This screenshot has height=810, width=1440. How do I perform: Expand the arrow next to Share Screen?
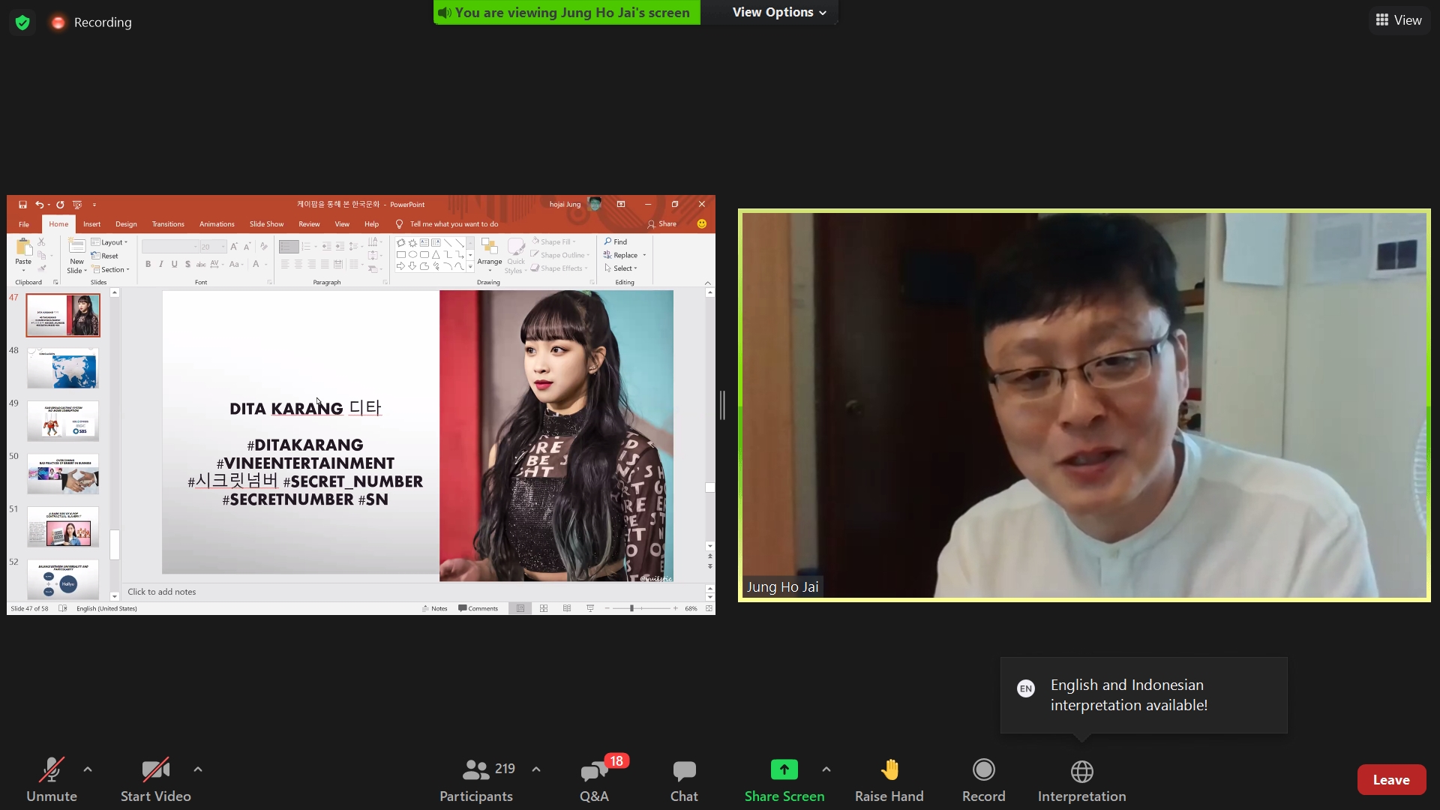click(x=826, y=769)
